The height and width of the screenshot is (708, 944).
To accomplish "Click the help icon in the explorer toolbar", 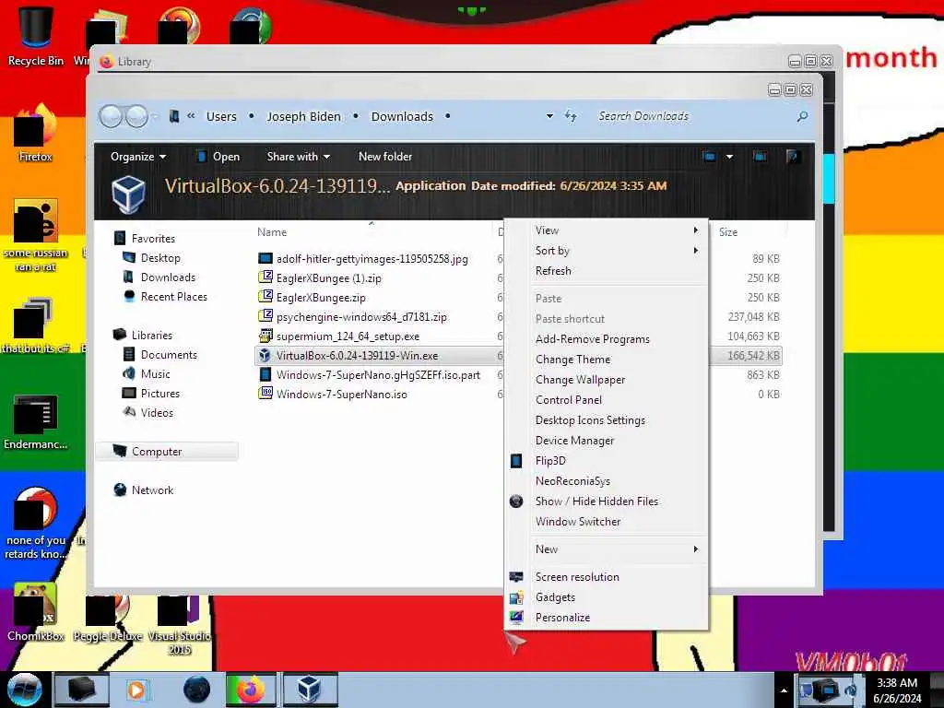I will pos(793,157).
